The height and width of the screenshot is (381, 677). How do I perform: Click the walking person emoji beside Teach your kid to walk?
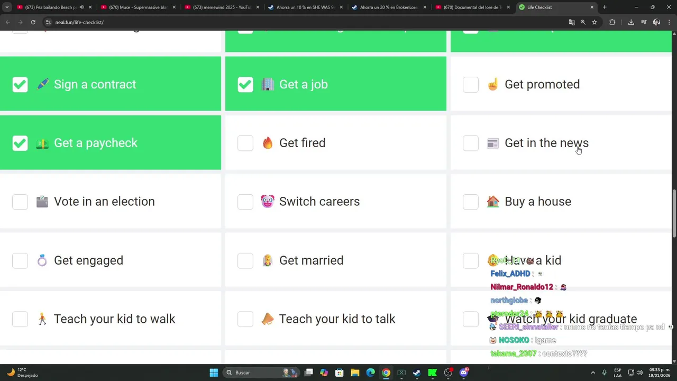pyautogui.click(x=42, y=319)
